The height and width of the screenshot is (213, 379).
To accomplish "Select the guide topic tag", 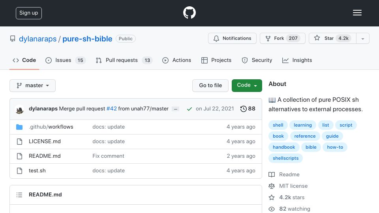I will click(x=332, y=136).
